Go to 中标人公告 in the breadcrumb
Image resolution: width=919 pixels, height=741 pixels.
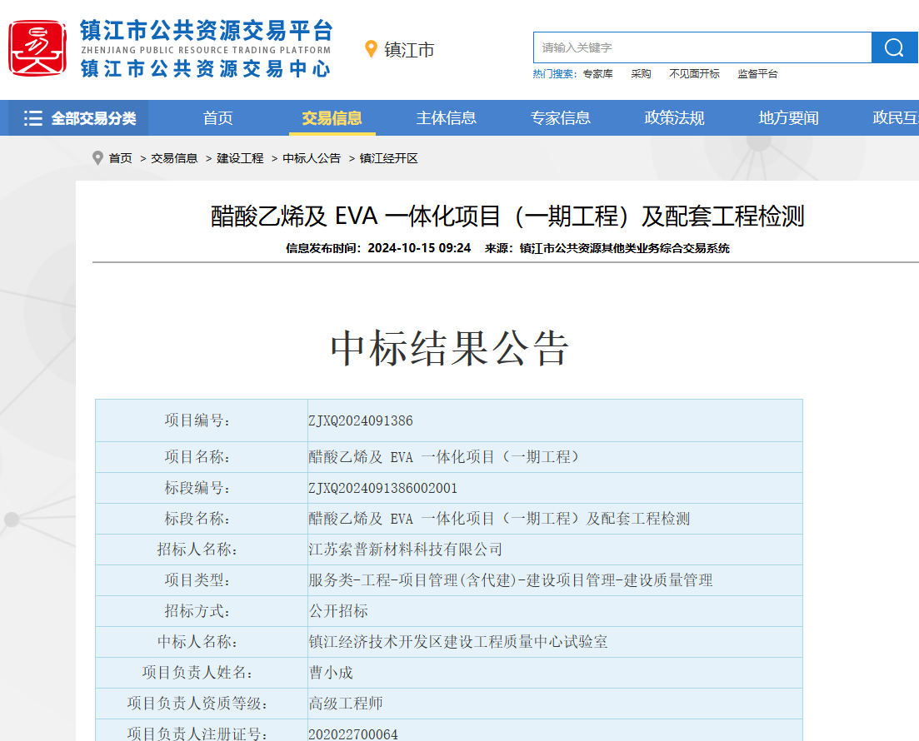[x=312, y=158]
